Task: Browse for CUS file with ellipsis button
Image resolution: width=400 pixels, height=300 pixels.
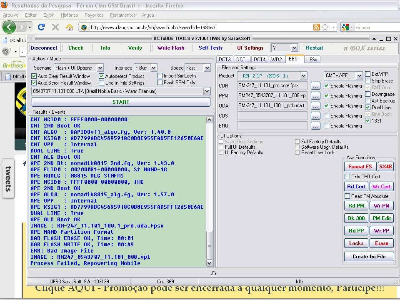Action: [x=315, y=116]
